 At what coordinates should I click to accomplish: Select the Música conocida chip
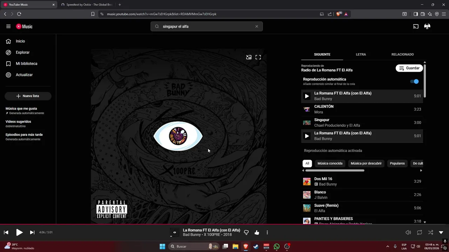point(330,163)
